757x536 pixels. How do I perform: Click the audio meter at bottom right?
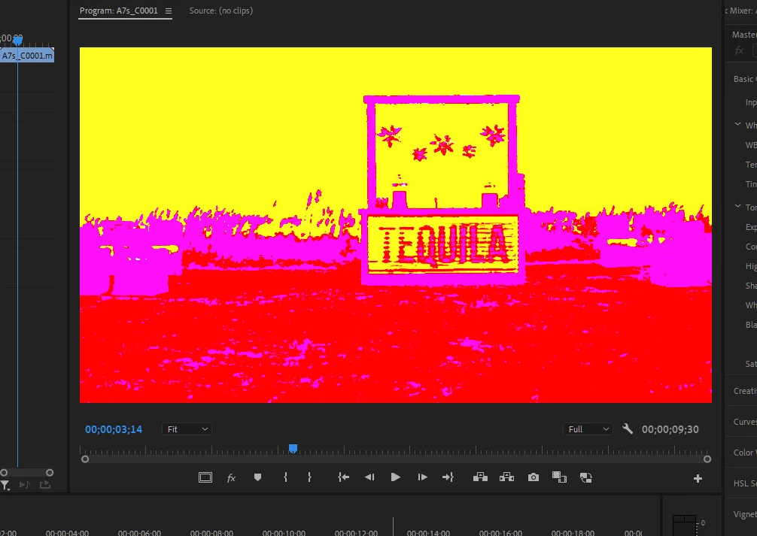[685, 526]
